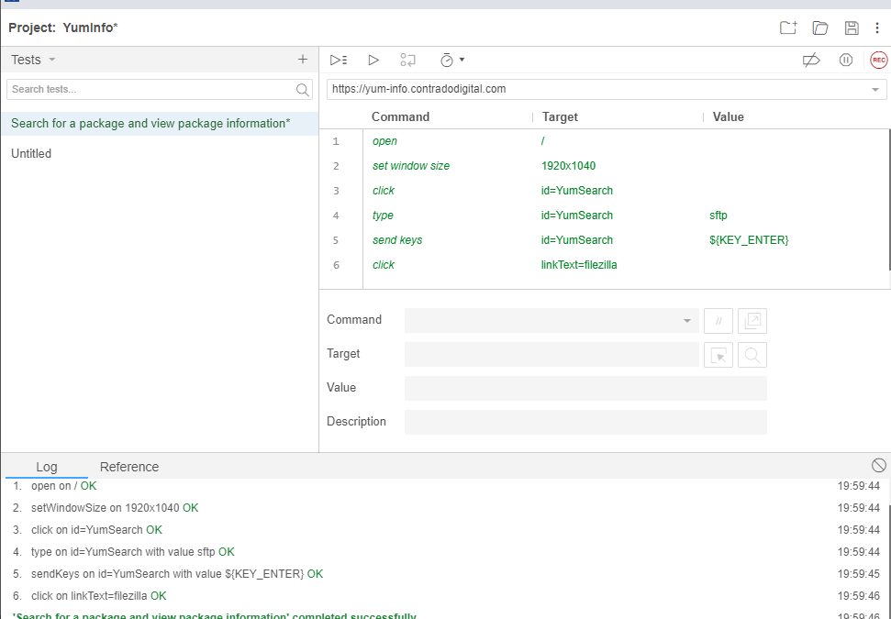Start recording with REC button
This screenshot has height=619, width=891.
click(x=878, y=60)
